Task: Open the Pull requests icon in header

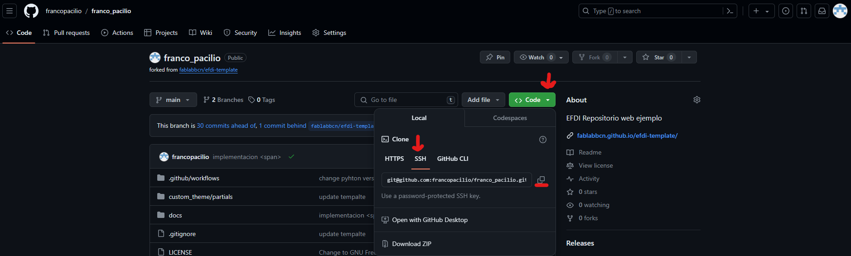Action: pos(804,11)
